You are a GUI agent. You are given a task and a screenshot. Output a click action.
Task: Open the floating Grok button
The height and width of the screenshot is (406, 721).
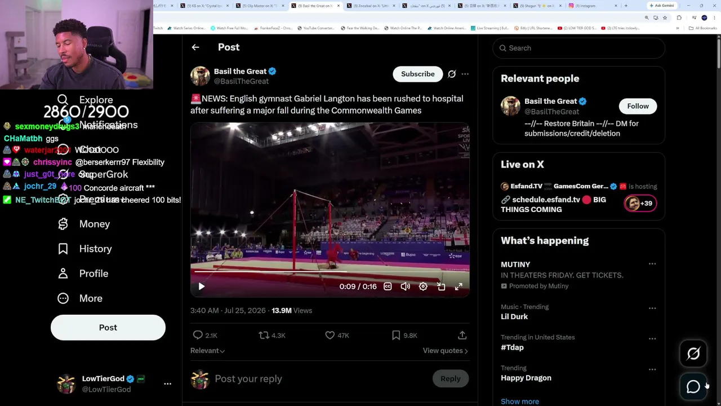[x=693, y=354]
